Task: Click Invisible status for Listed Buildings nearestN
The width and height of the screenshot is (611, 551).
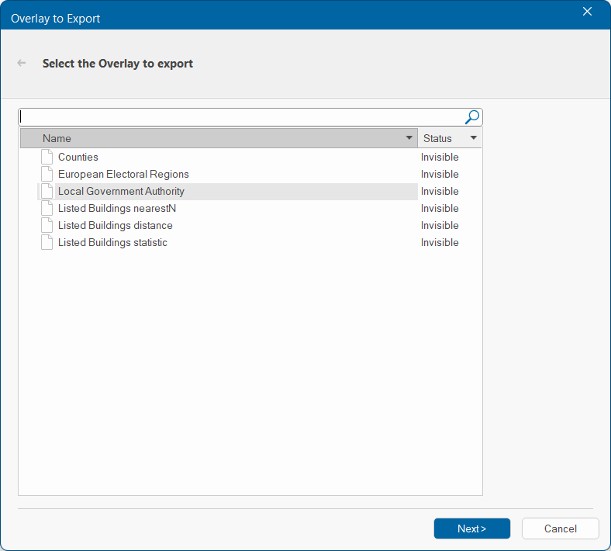Action: coord(440,208)
